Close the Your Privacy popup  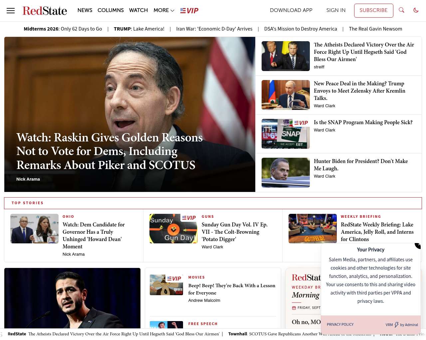click(x=418, y=245)
